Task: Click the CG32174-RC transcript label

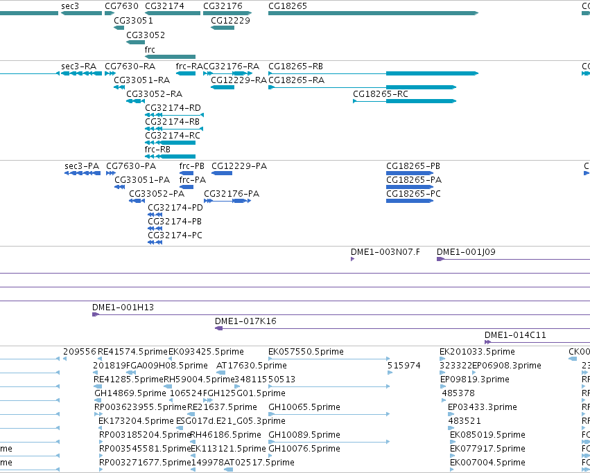Action: pyautogui.click(x=173, y=135)
